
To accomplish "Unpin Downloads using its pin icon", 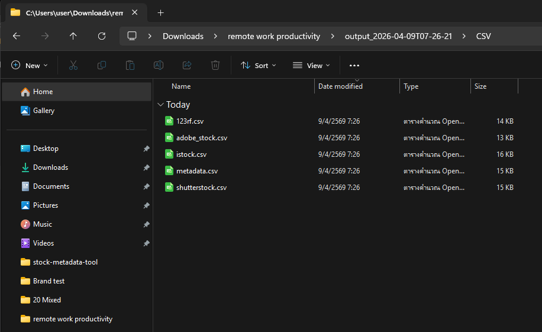I will (x=147, y=167).
